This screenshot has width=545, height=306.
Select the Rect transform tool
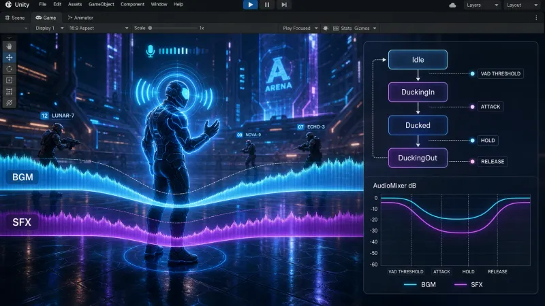[10, 92]
